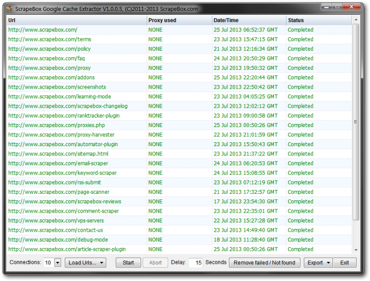
Task: Select row http://www.scrapebox.com/learning-mode
Action: (x=179, y=96)
